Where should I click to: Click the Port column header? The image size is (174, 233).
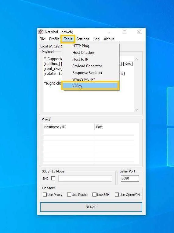pos(117,127)
